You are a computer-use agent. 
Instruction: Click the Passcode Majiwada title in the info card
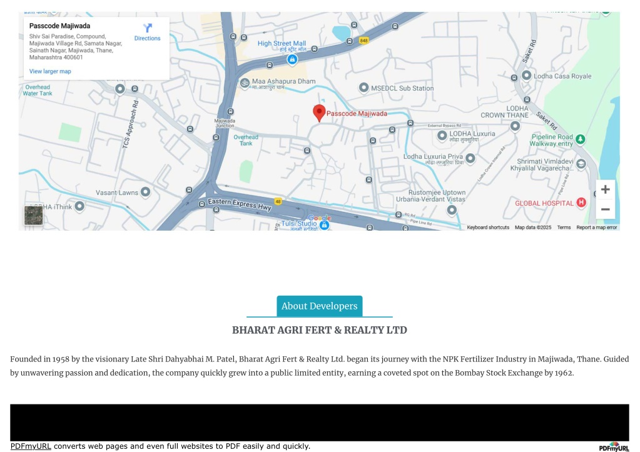[59, 26]
